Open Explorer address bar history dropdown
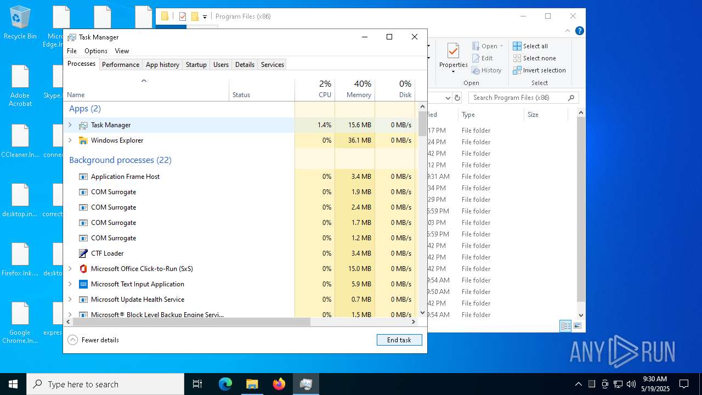 (x=448, y=98)
